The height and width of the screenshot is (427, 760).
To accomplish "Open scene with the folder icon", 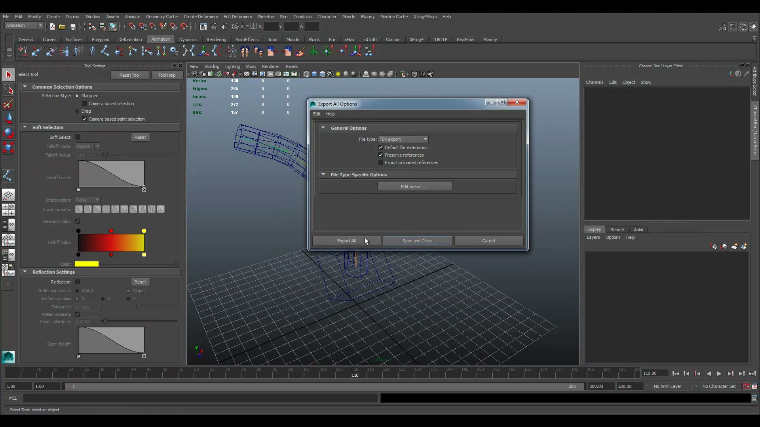I will [62, 26].
